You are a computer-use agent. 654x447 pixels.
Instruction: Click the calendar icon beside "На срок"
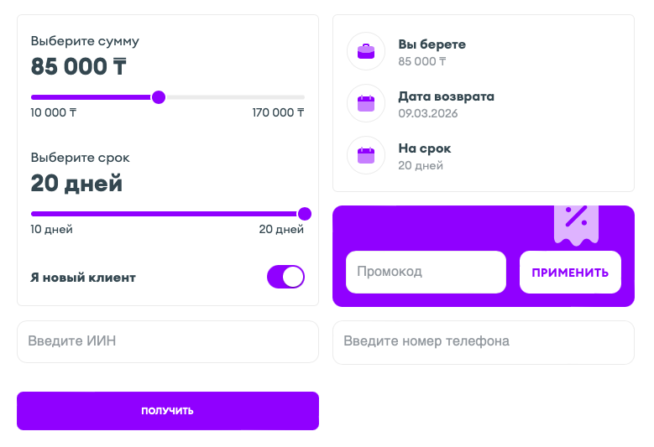[x=366, y=155]
